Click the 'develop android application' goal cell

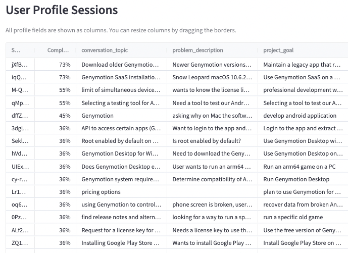point(303,116)
